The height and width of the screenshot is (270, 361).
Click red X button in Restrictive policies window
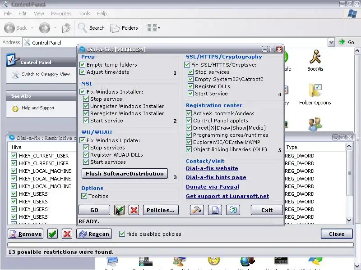coord(67,234)
